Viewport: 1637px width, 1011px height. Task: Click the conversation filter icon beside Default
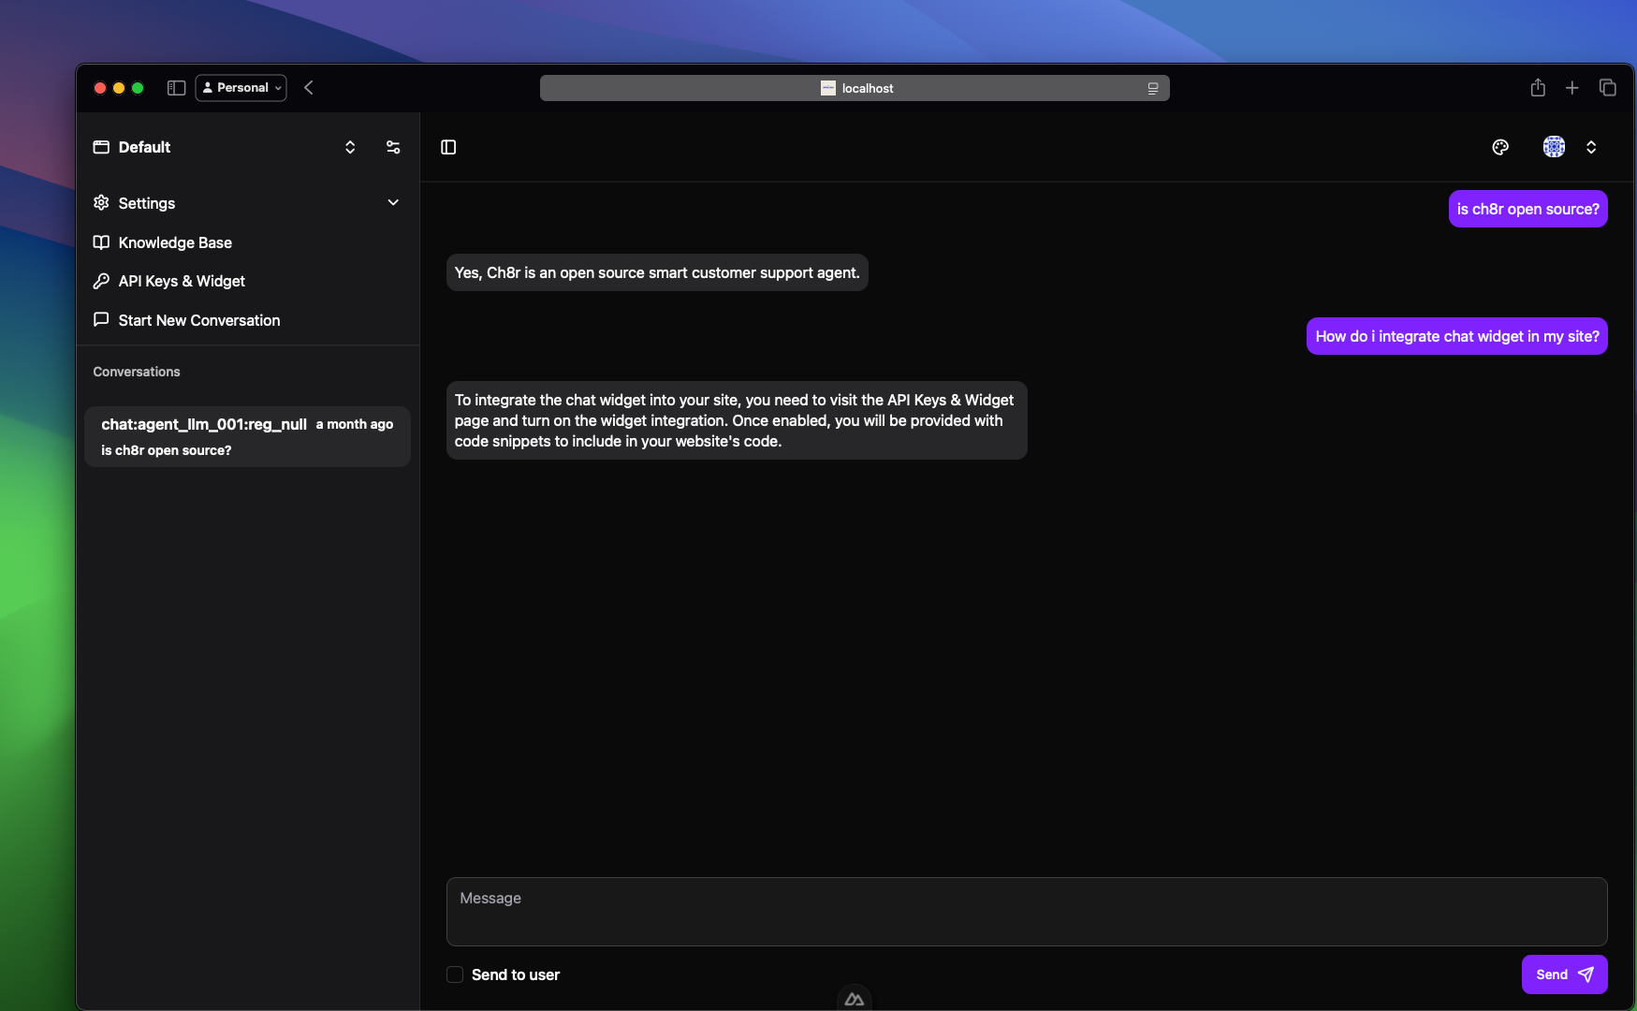pyautogui.click(x=393, y=147)
